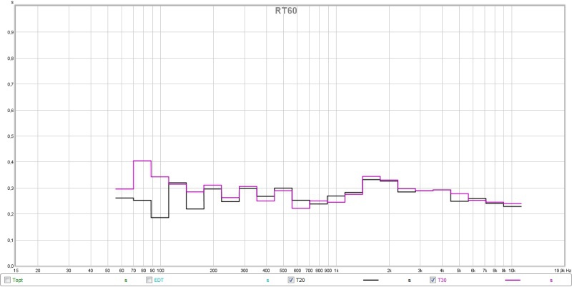This screenshot has width=572, height=287.
Task: Click the T20 seconds value readout
Action: click(x=409, y=281)
